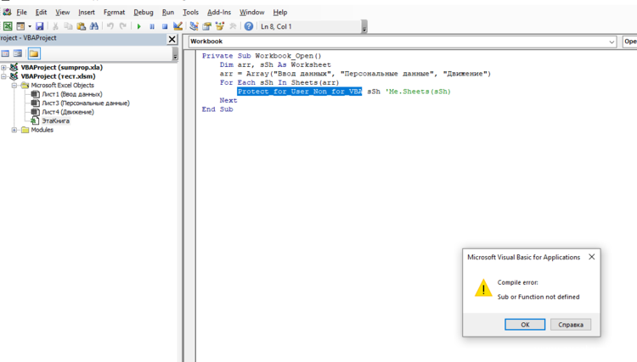The height and width of the screenshot is (362, 637).
Task: Select Лист3 (Персональные данные) in tree
Action: pos(86,103)
